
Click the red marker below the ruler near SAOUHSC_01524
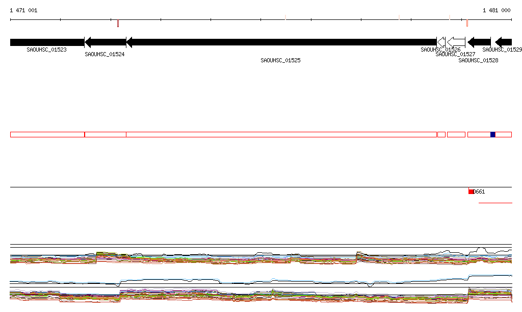click(x=118, y=23)
